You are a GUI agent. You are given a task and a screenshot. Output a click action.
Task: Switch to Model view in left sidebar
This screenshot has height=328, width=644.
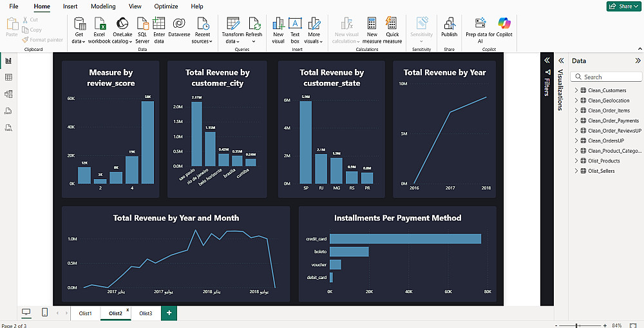8,94
